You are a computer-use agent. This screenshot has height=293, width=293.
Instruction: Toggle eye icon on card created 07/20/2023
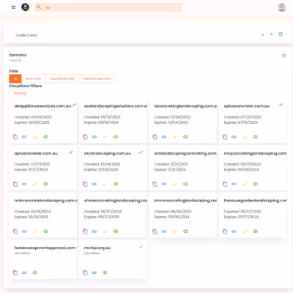click(256, 137)
